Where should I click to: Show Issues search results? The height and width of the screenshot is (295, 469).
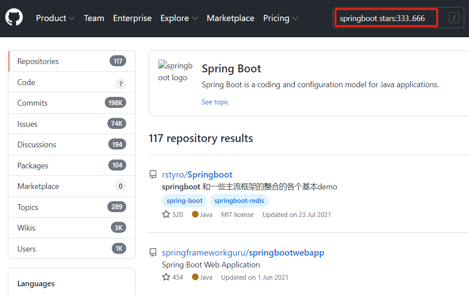tap(27, 124)
